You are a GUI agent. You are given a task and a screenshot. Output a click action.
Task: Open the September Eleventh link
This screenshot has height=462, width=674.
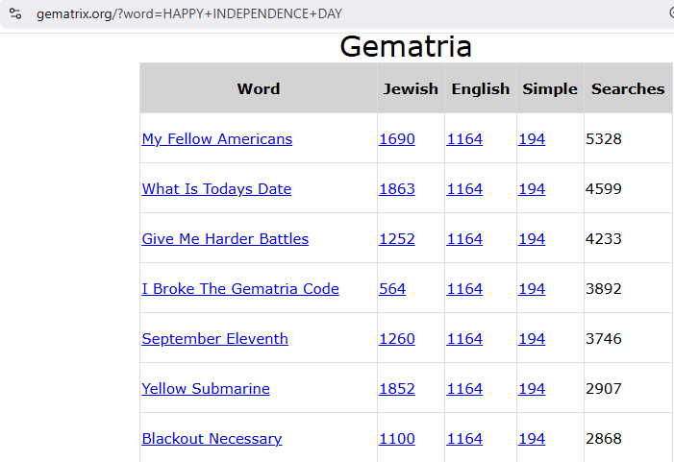215,339
